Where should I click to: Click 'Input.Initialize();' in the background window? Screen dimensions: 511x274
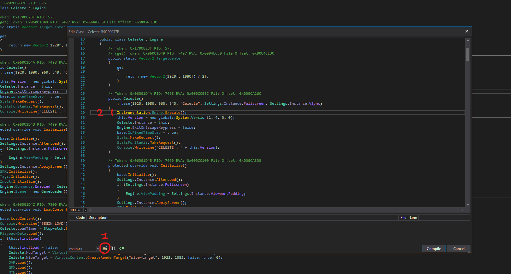21,181
